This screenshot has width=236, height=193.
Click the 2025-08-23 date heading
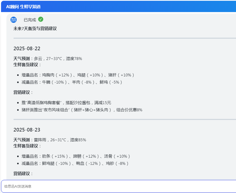[27, 130]
